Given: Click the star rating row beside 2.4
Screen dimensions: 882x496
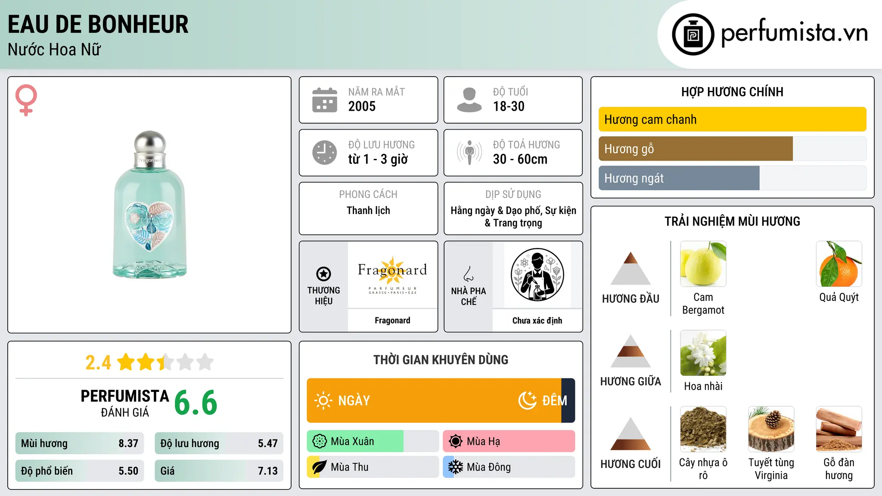Looking at the screenshot, I should pos(165,362).
